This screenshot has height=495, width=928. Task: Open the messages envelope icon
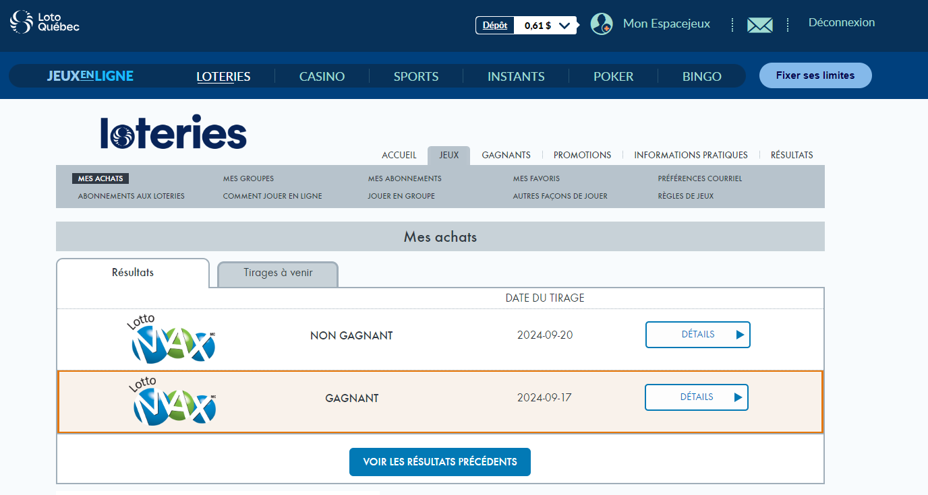(760, 25)
